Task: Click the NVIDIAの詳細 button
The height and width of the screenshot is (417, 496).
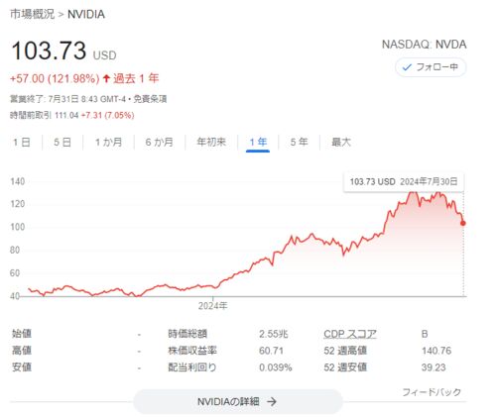Action: coord(238,401)
